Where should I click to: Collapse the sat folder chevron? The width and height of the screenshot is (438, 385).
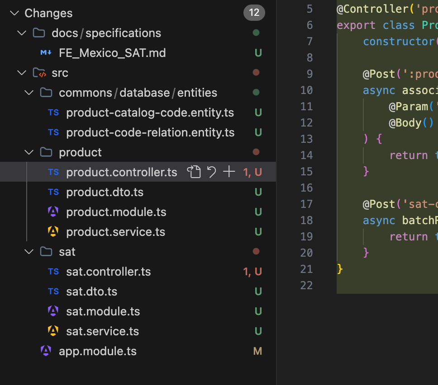pos(29,252)
